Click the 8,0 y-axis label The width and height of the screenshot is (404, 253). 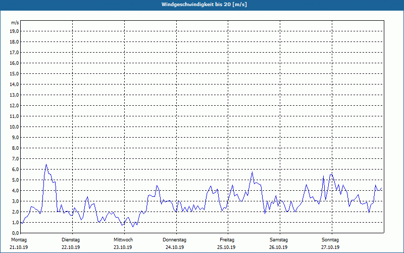click(16, 148)
